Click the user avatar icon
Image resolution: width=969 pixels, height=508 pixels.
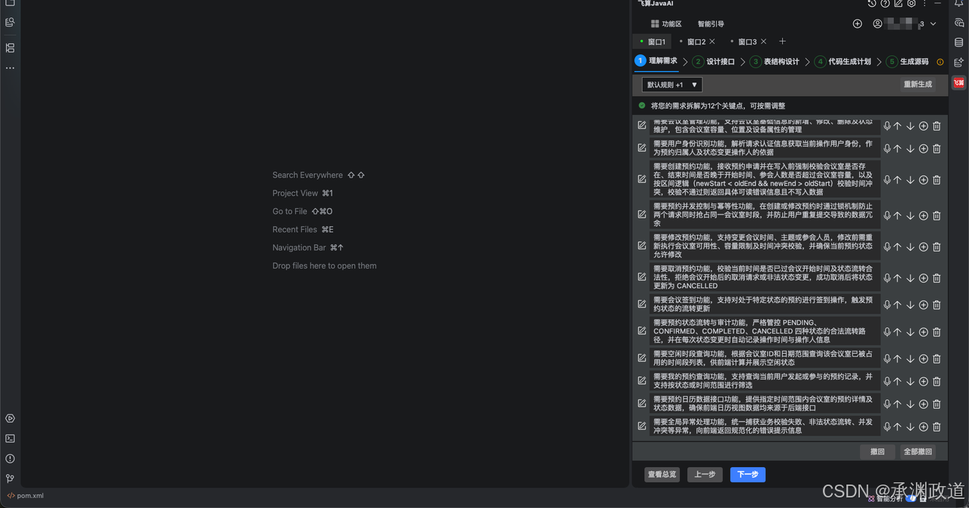pos(877,24)
